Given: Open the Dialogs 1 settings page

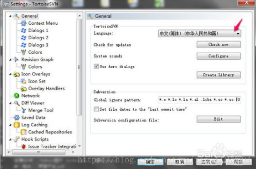Looking at the screenshot, I should 38,30.
